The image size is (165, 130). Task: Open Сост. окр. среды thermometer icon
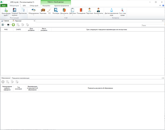(122, 12)
